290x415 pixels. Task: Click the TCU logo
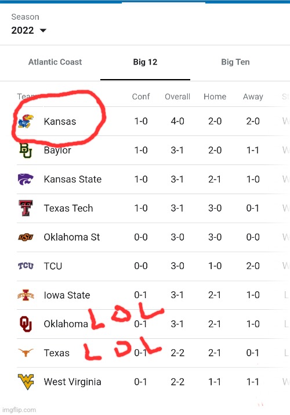click(26, 266)
